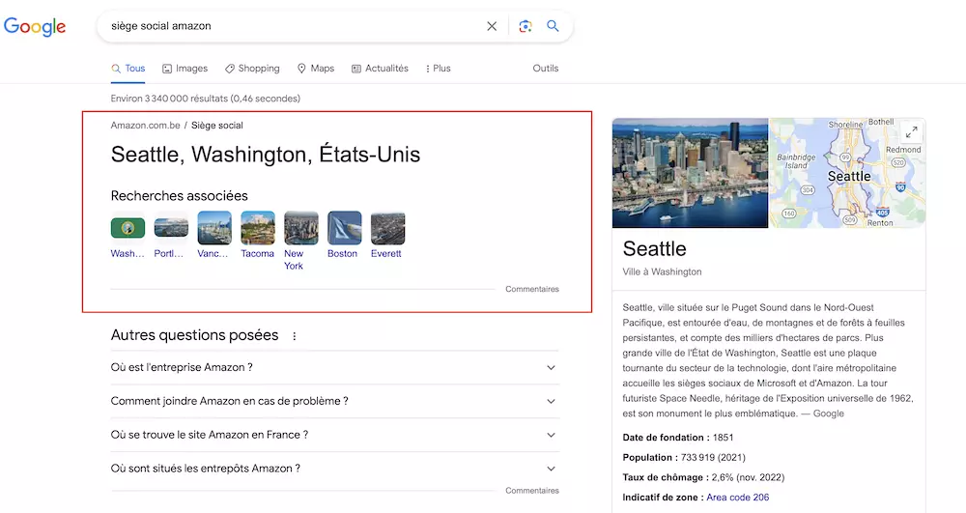
Task: Click the Recherches associées heading
Action: pyautogui.click(x=180, y=196)
